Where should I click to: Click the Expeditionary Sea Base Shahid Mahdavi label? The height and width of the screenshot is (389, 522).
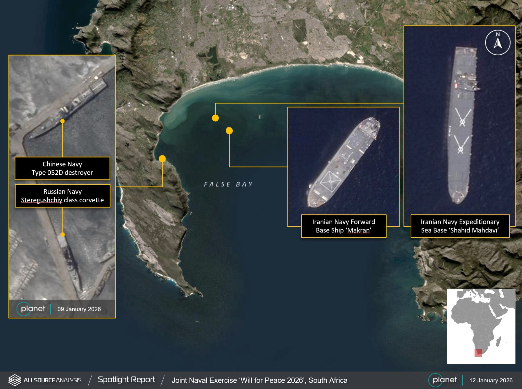pos(460,226)
